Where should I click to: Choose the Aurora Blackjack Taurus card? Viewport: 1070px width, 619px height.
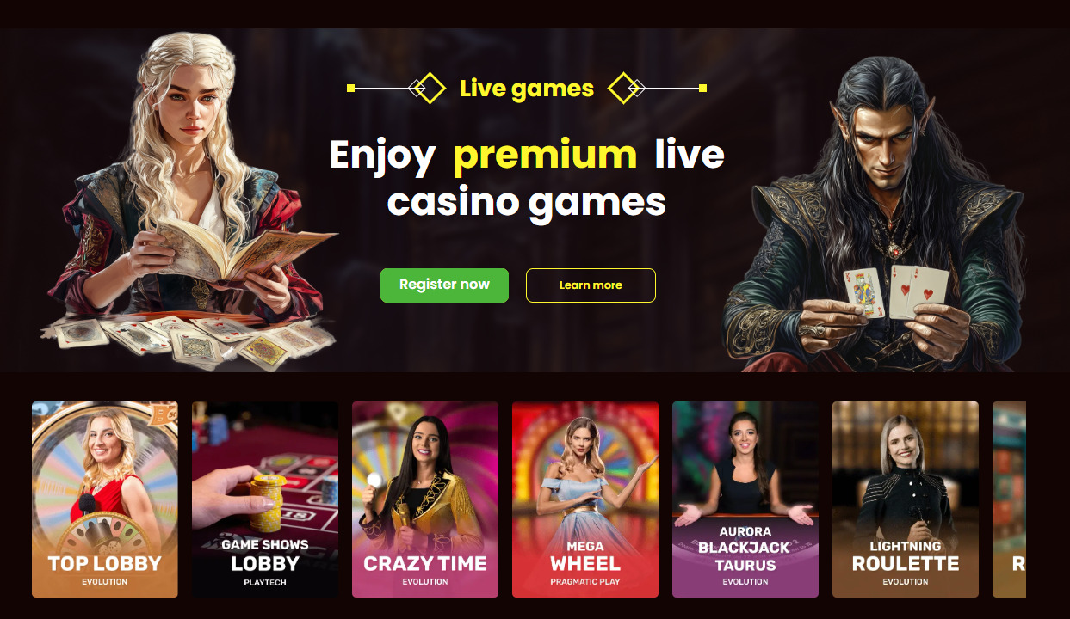(x=745, y=499)
